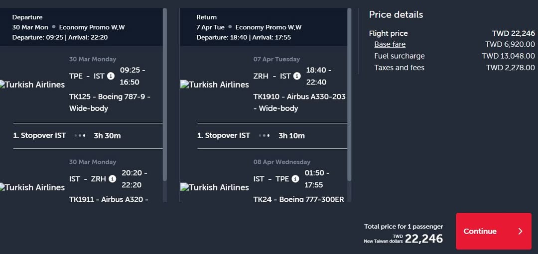Viewport: 538px width, 254px height.
Task: Click info icon beside TPE - IST route
Action: (x=111, y=76)
